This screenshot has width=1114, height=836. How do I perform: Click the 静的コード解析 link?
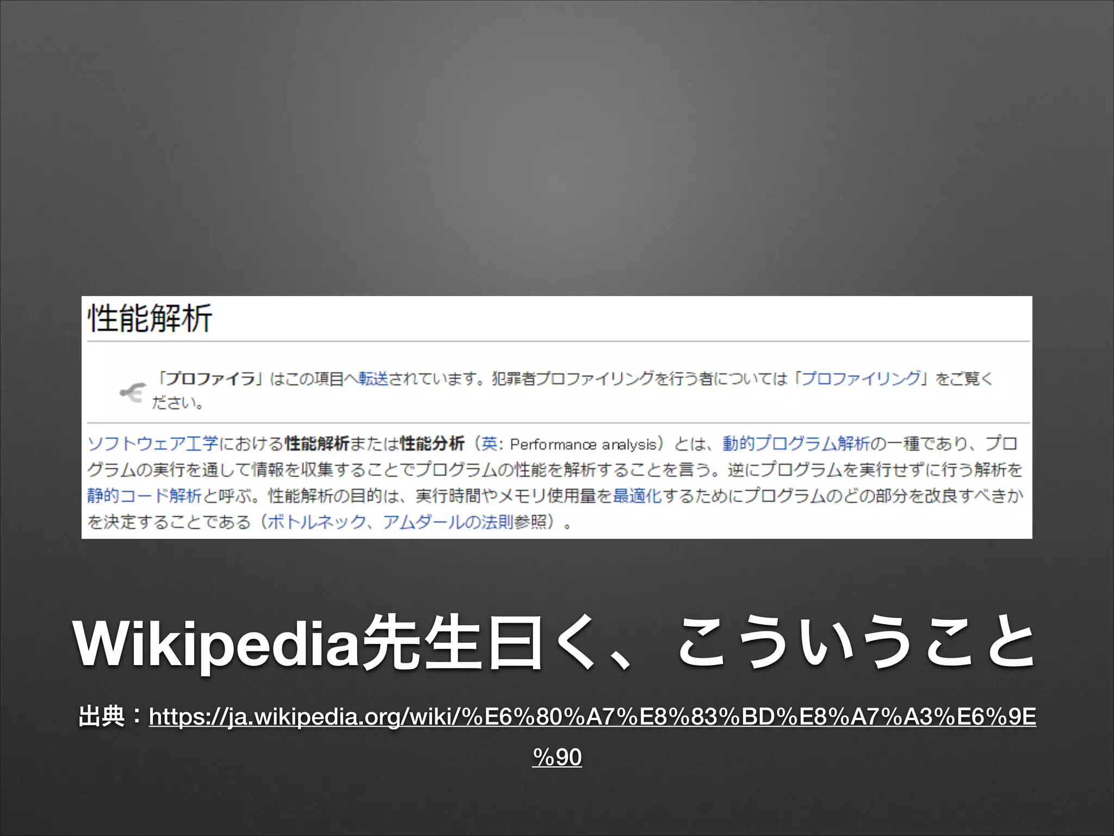pyautogui.click(x=144, y=496)
